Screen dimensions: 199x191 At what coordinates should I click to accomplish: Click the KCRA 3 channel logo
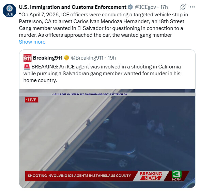(177, 176)
